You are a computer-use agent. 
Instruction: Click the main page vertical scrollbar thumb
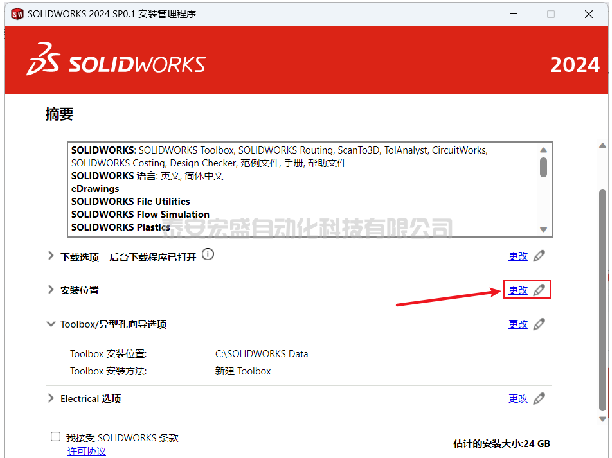coord(602,299)
